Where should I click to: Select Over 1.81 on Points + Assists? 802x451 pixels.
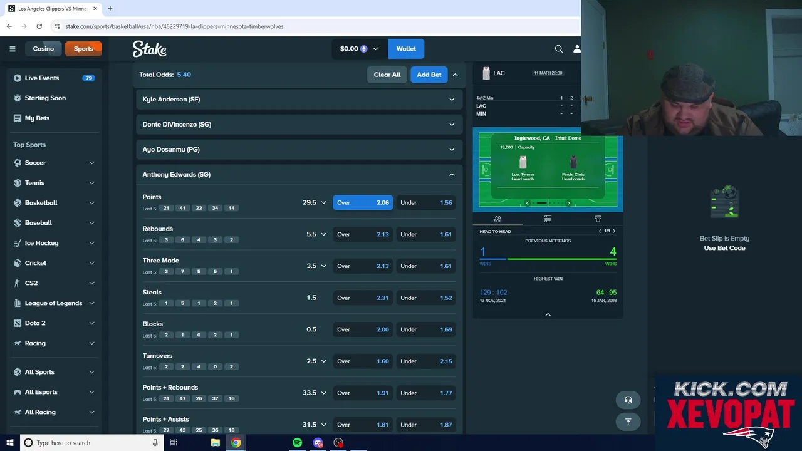[x=363, y=425]
